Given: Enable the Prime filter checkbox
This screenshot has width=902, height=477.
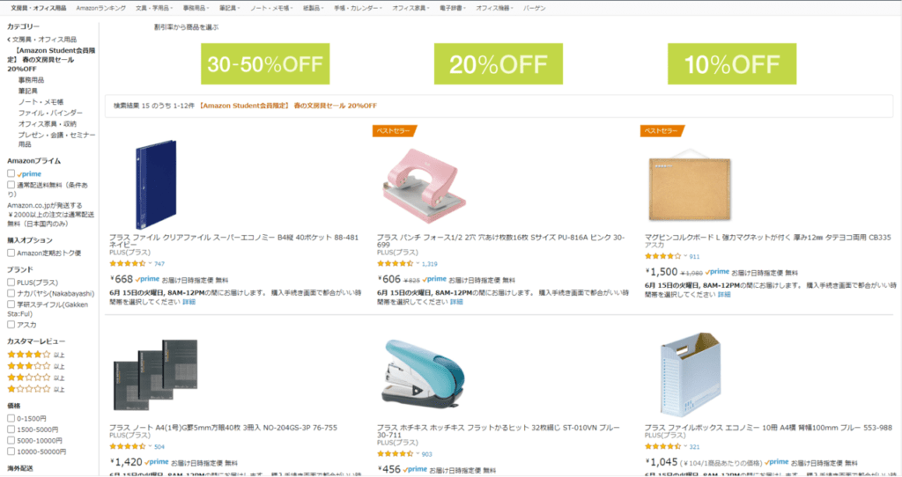Looking at the screenshot, I should pos(11,173).
